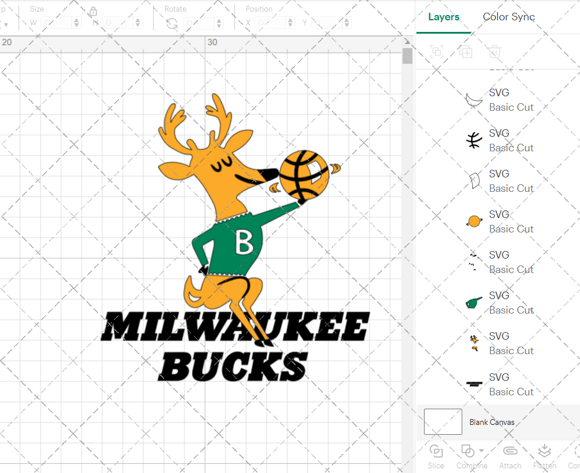Adjust the Position X stepper arrows
The image size is (580, 473).
(291, 23)
